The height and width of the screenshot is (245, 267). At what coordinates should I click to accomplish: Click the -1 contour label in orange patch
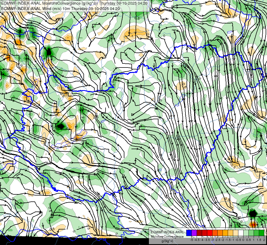[133, 36]
